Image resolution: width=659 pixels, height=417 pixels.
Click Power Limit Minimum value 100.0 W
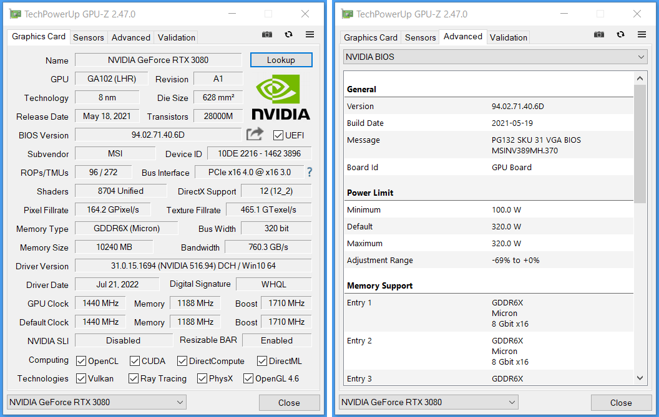click(507, 209)
